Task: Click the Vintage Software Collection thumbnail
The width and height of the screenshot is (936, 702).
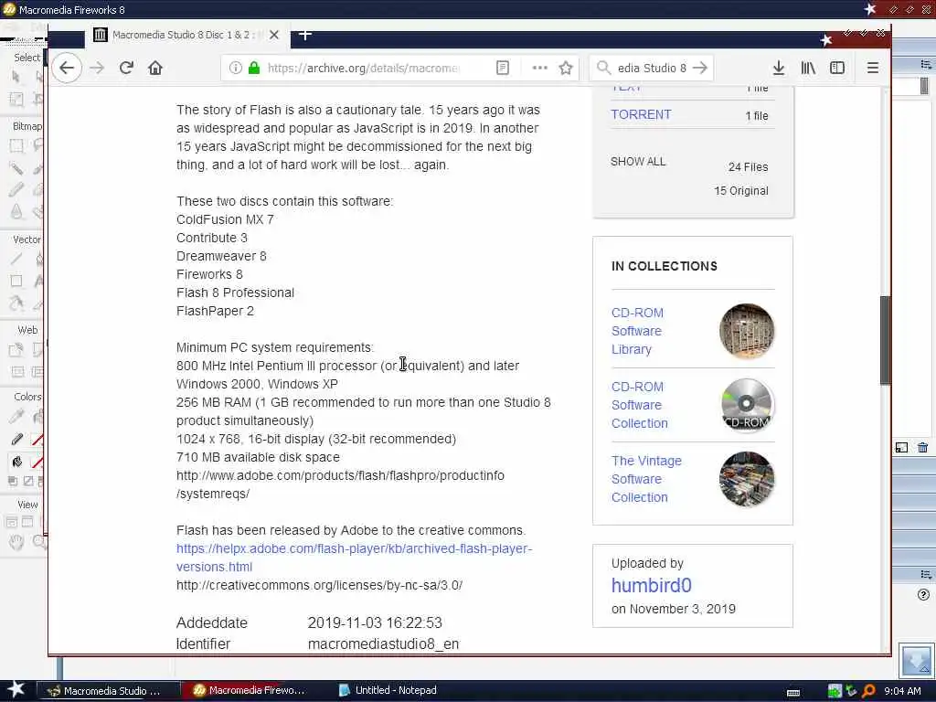Action: pos(746,479)
